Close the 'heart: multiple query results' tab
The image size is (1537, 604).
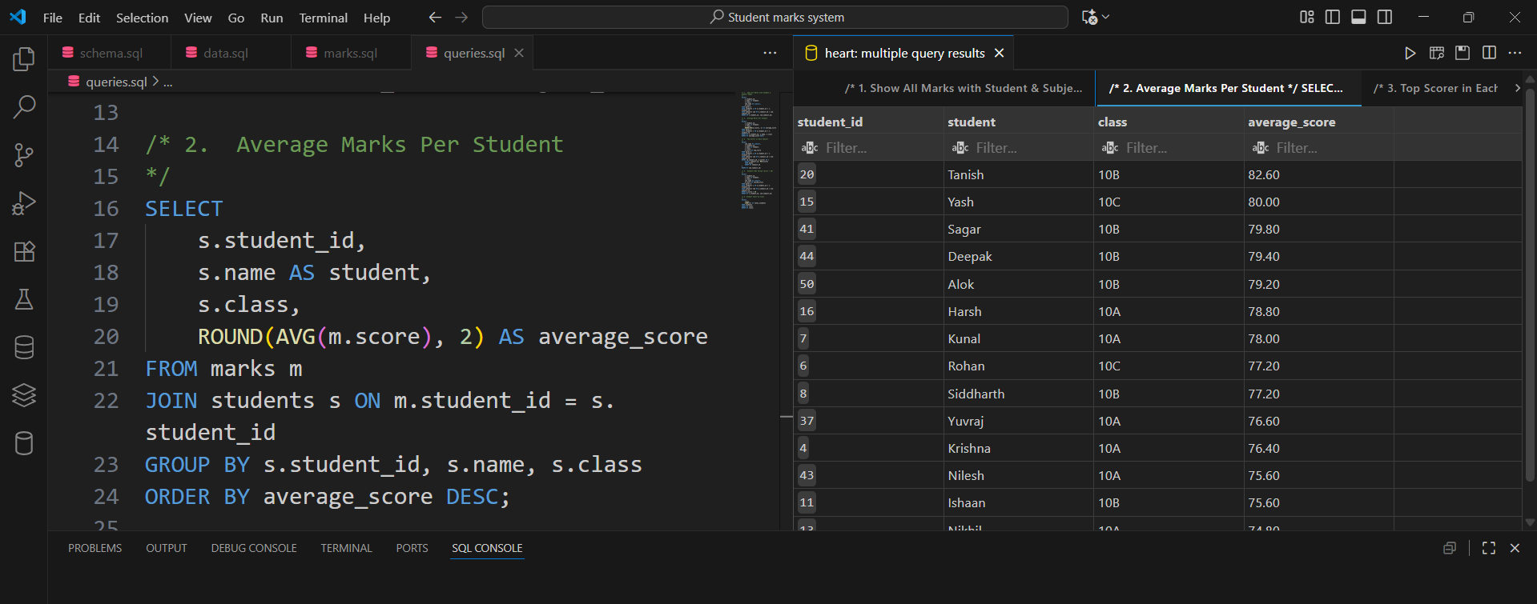coord(999,53)
